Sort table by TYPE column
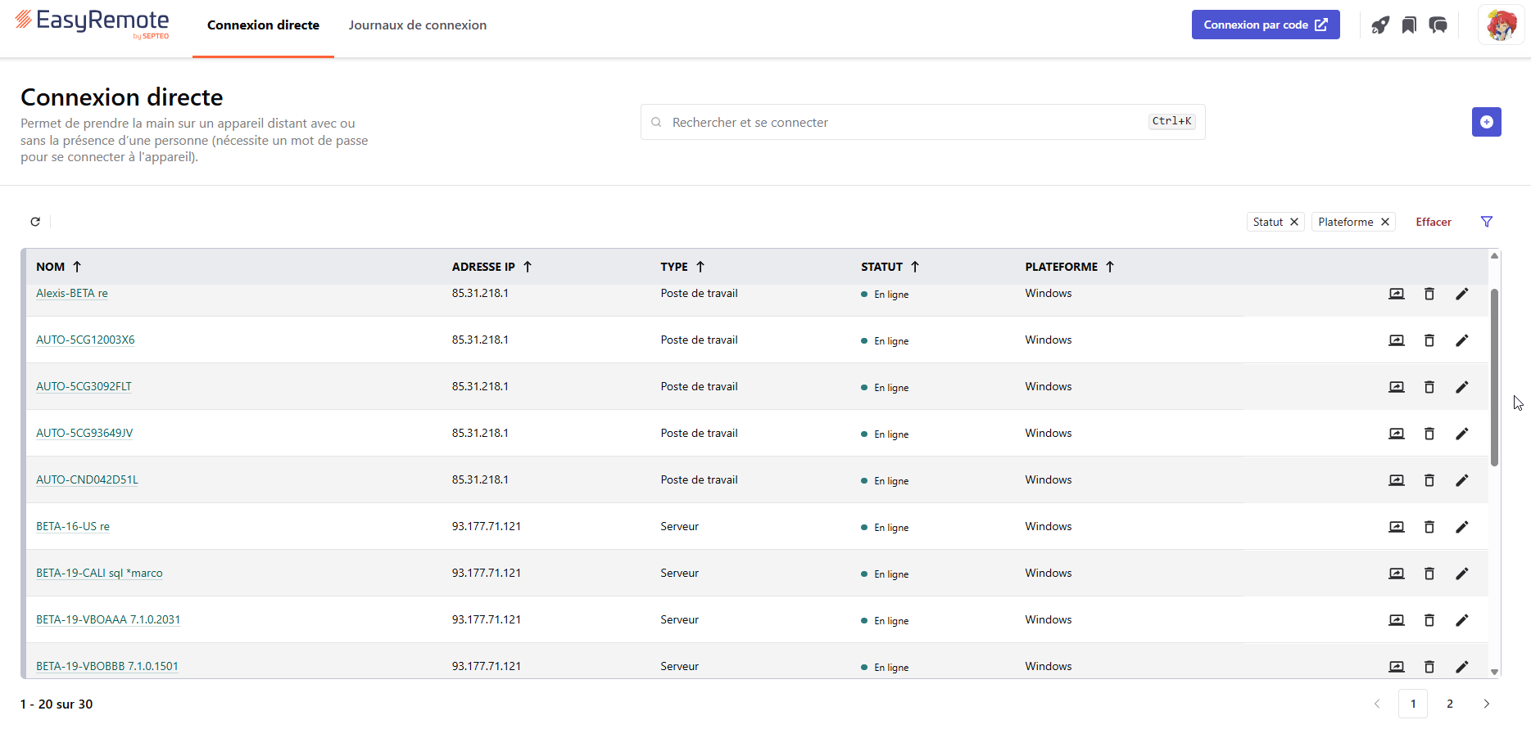This screenshot has width=1531, height=729. [x=683, y=267]
